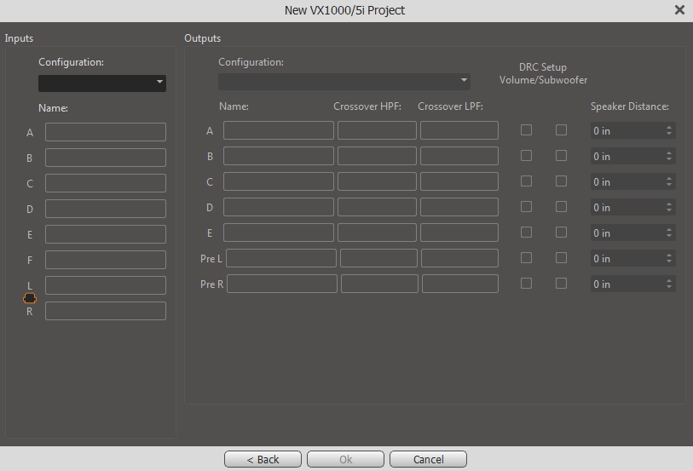Focus the Output E name field
The width and height of the screenshot is (693, 471).
[279, 233]
